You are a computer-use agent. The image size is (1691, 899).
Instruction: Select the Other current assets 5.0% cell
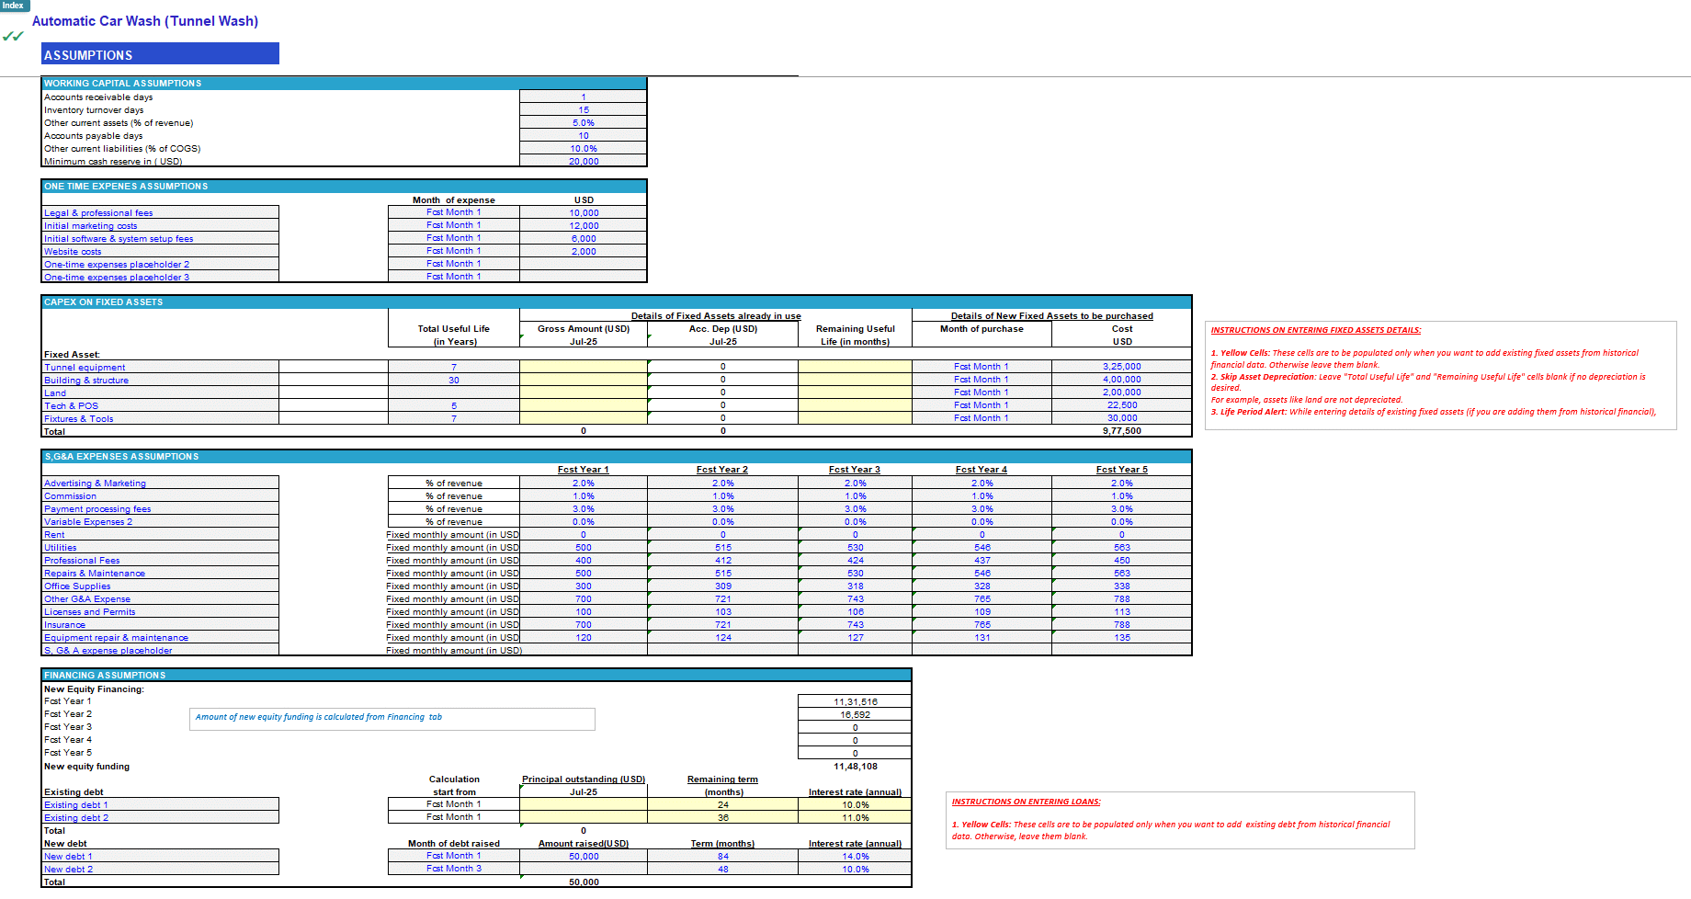coord(584,122)
